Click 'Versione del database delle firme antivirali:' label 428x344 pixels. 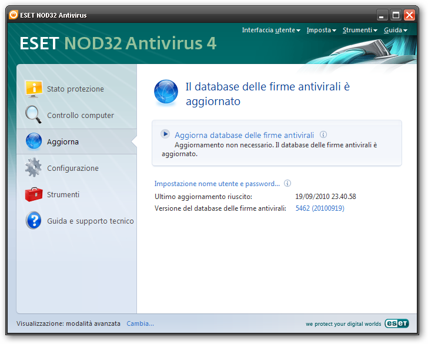tap(220, 208)
